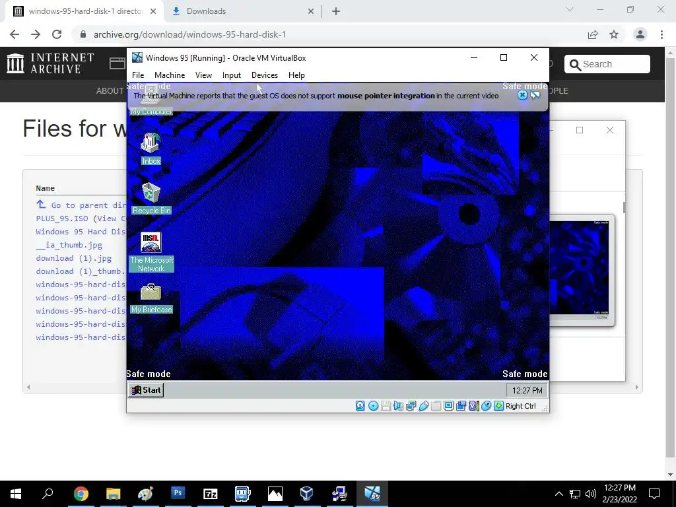The image size is (676, 507).
Task: Click the CPU virtualization status indicator
Action: [x=473, y=406]
